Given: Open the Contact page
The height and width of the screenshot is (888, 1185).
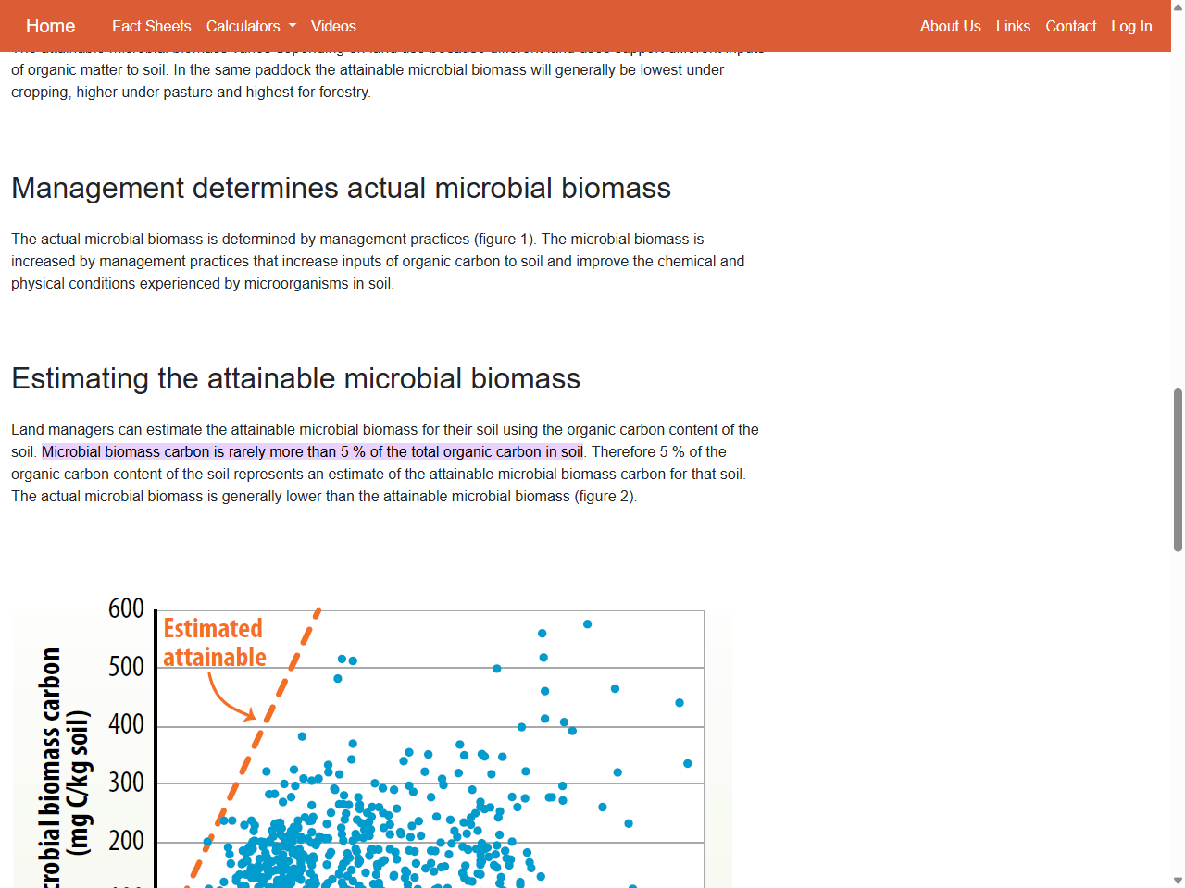Looking at the screenshot, I should (x=1070, y=26).
